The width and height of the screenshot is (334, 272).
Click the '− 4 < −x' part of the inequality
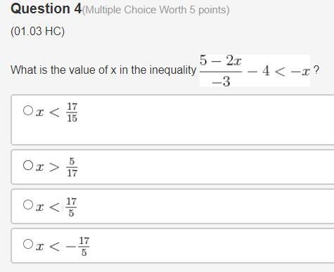[x=278, y=71]
